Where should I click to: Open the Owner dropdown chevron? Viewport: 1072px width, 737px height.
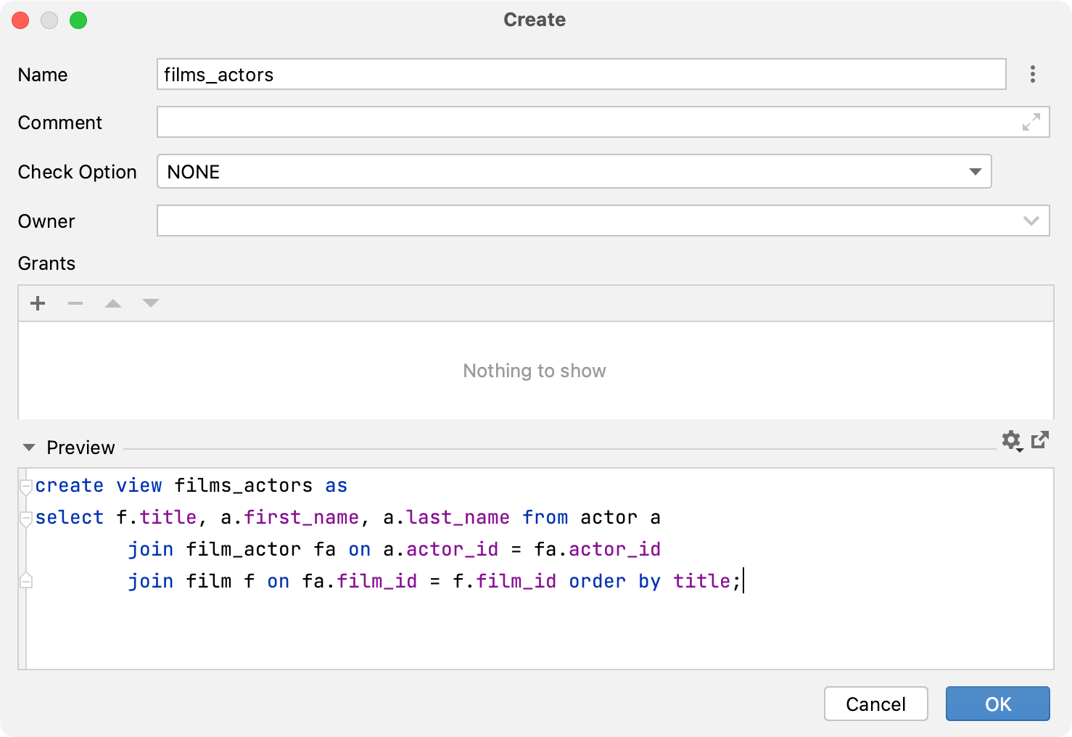point(1031,221)
